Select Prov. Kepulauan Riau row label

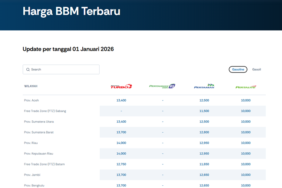39,153
